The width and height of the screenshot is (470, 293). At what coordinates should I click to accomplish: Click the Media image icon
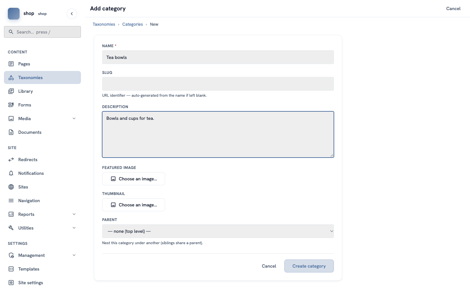[11, 119]
